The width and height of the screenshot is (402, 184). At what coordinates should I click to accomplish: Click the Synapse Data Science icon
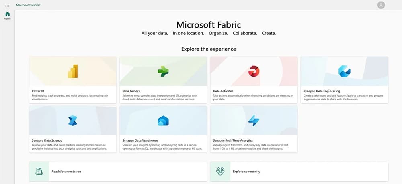pos(72,121)
